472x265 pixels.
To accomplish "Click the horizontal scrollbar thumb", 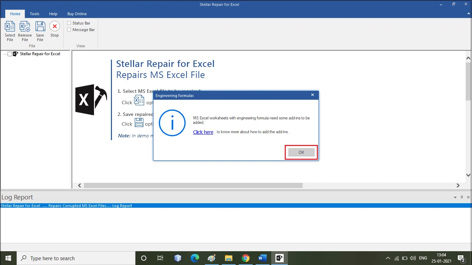I will (x=193, y=185).
